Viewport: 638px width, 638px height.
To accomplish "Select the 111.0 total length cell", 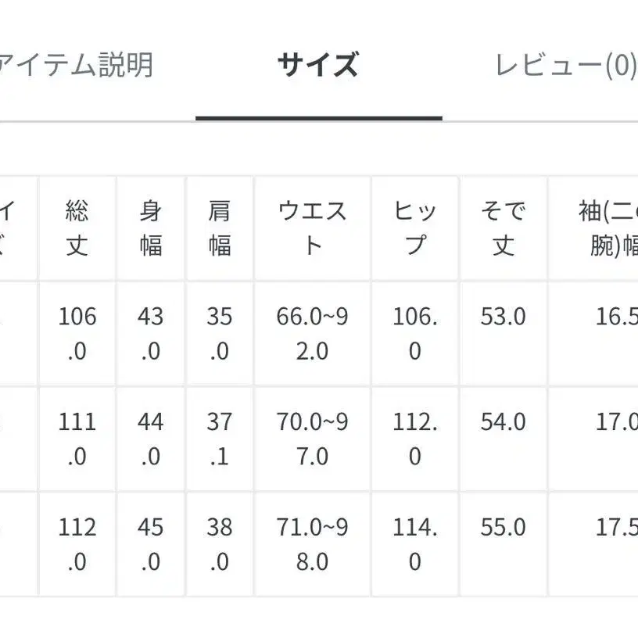I will (77, 439).
